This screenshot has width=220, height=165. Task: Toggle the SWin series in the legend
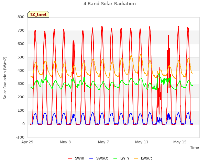[x=76, y=158]
